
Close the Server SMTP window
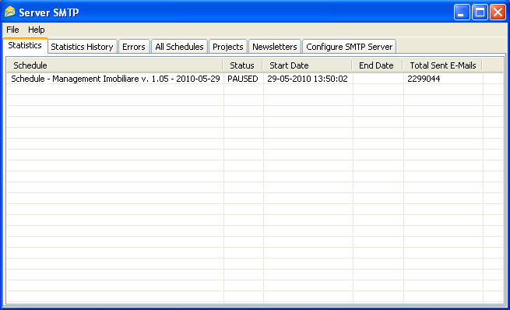tap(498, 12)
